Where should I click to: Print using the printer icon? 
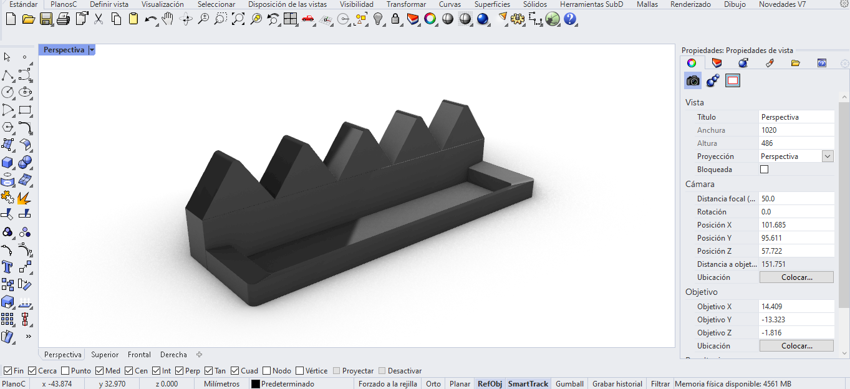63,19
